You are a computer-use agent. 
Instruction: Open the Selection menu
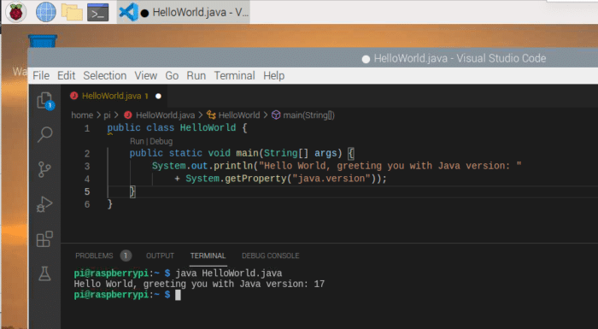(105, 75)
